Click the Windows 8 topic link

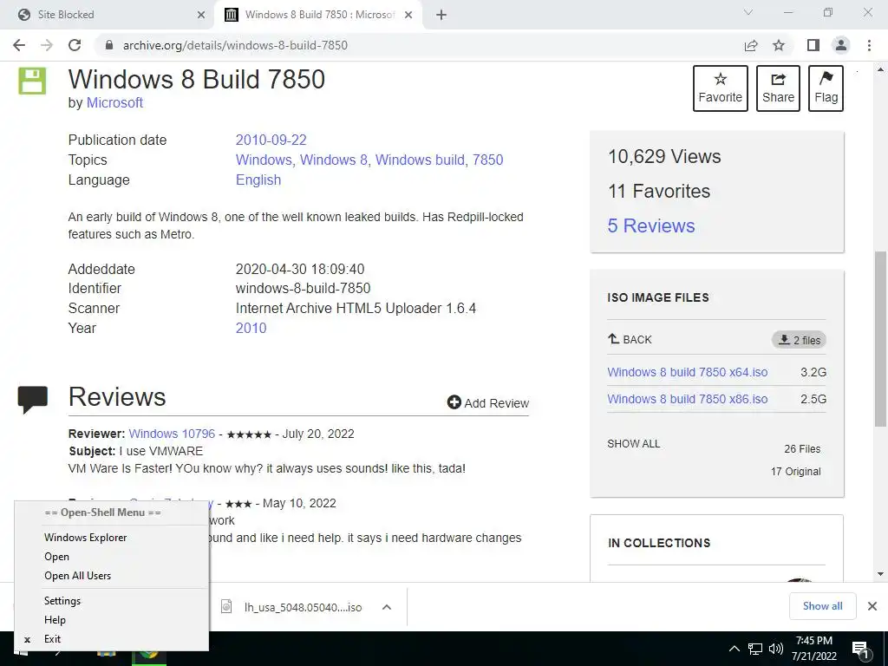334,160
